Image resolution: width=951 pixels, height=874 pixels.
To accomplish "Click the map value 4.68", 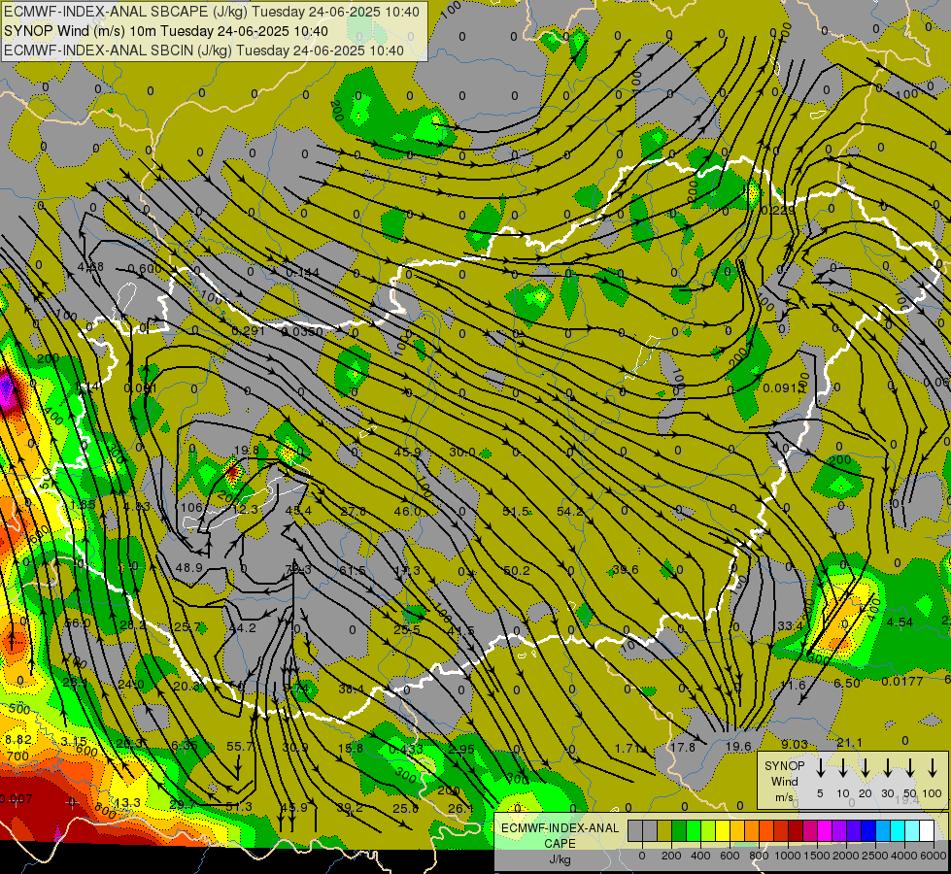I will tap(90, 267).
